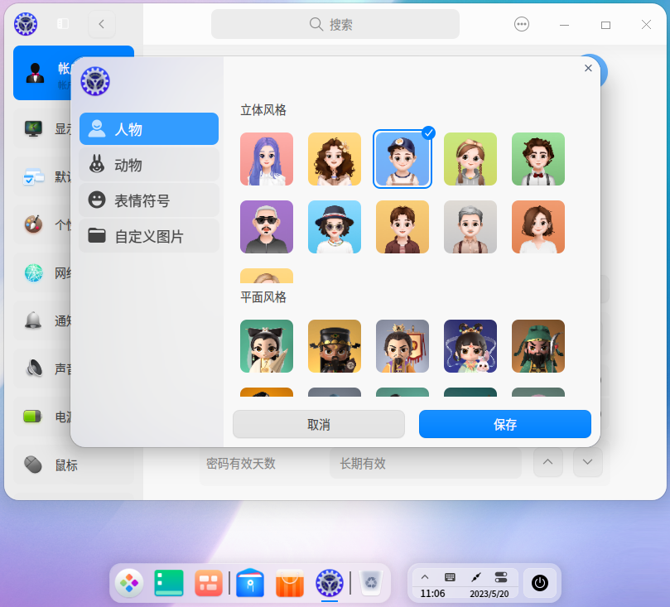The width and height of the screenshot is (670, 607).
Task: Click the 长期有效 validity field
Action: [x=425, y=463]
